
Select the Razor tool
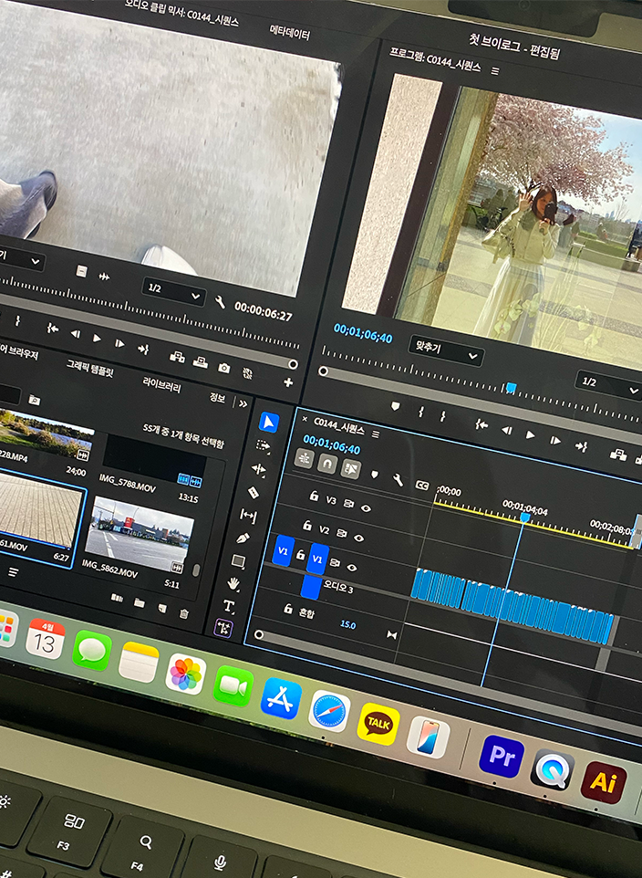point(253,492)
